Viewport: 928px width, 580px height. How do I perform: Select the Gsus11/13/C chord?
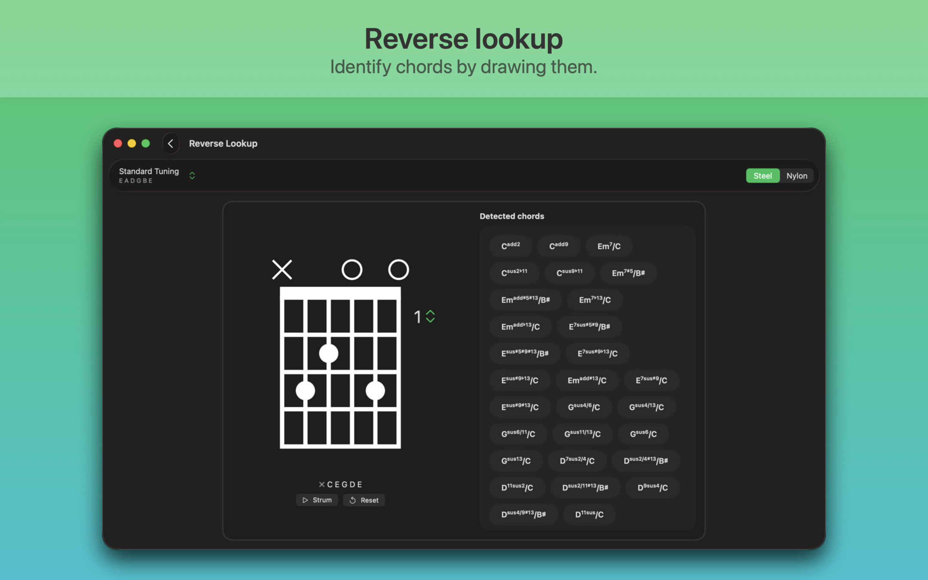coord(582,434)
